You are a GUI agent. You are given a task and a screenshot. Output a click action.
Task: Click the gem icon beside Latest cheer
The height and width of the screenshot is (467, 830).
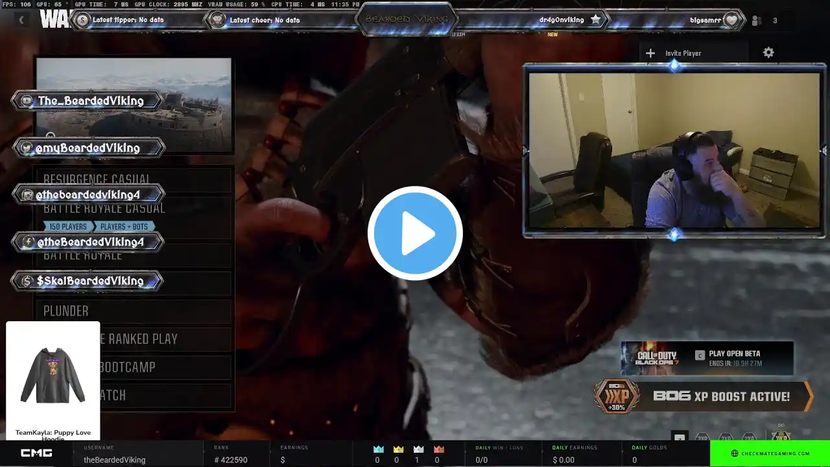[x=217, y=20]
